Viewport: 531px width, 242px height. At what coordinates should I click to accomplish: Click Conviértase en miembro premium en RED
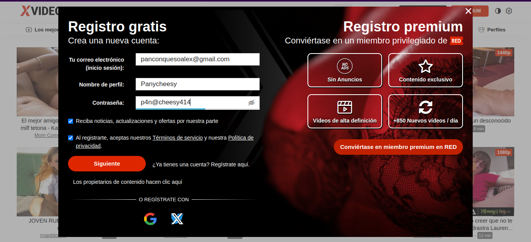click(398, 147)
